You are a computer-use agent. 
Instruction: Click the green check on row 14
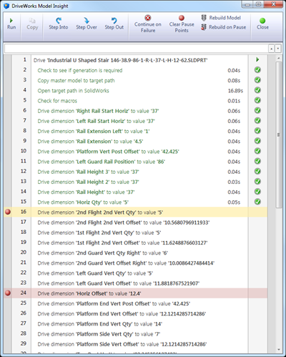[257, 192]
